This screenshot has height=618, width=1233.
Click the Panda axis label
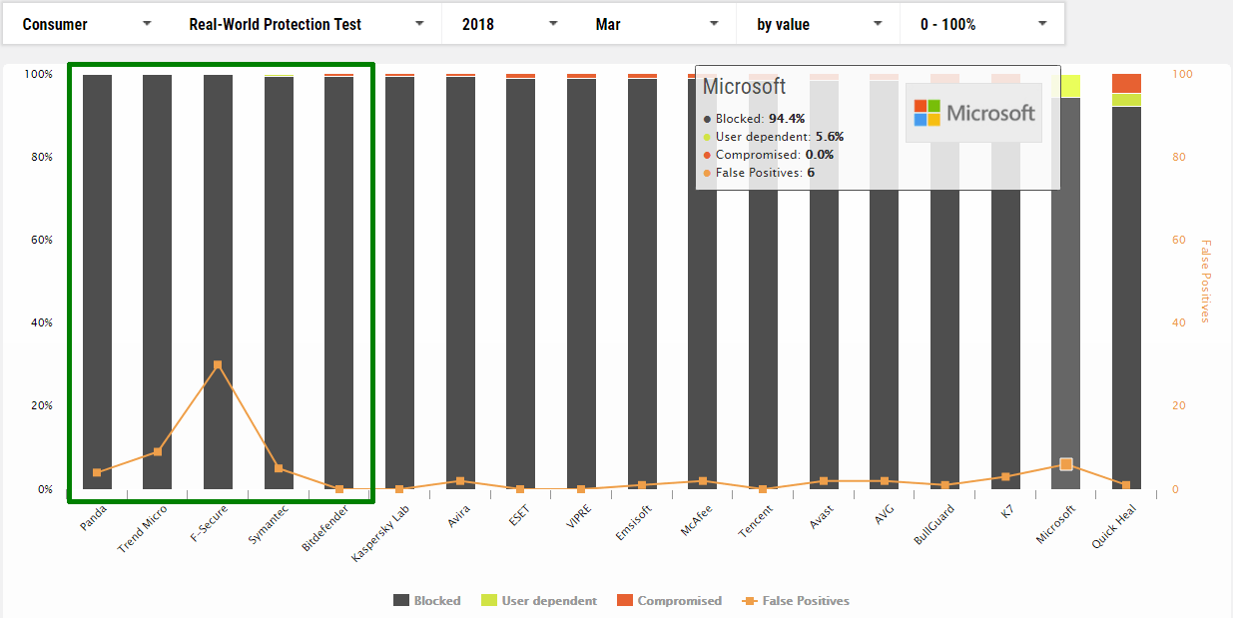[x=93, y=517]
